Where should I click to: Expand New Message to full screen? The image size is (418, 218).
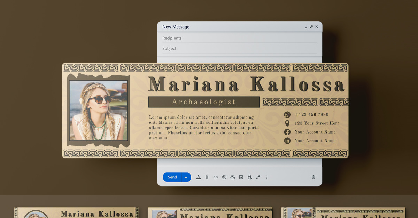point(311,27)
